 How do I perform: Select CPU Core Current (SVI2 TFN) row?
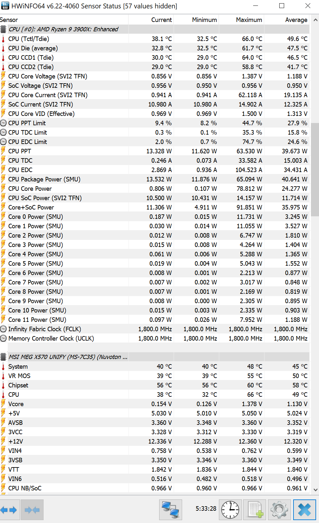click(155, 95)
